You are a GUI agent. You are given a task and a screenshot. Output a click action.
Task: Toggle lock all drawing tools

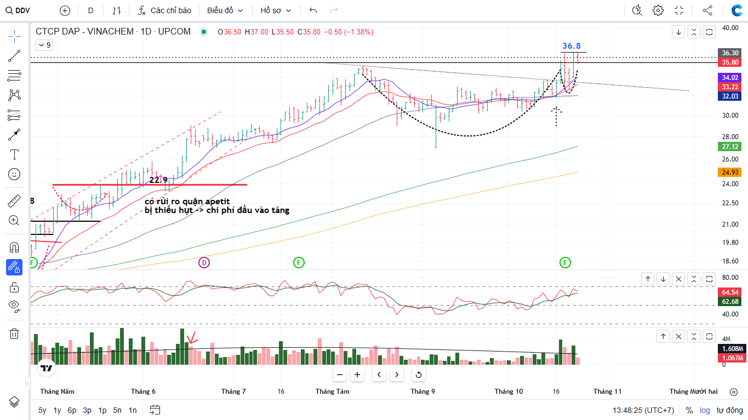[x=14, y=287]
